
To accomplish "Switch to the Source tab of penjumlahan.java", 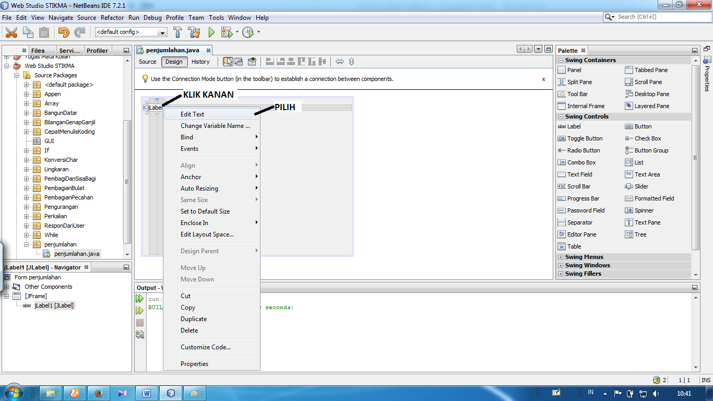I will point(147,62).
